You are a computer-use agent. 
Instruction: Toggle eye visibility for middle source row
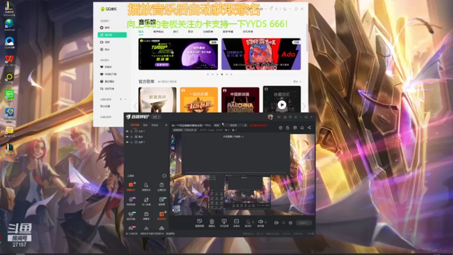(x=127, y=137)
